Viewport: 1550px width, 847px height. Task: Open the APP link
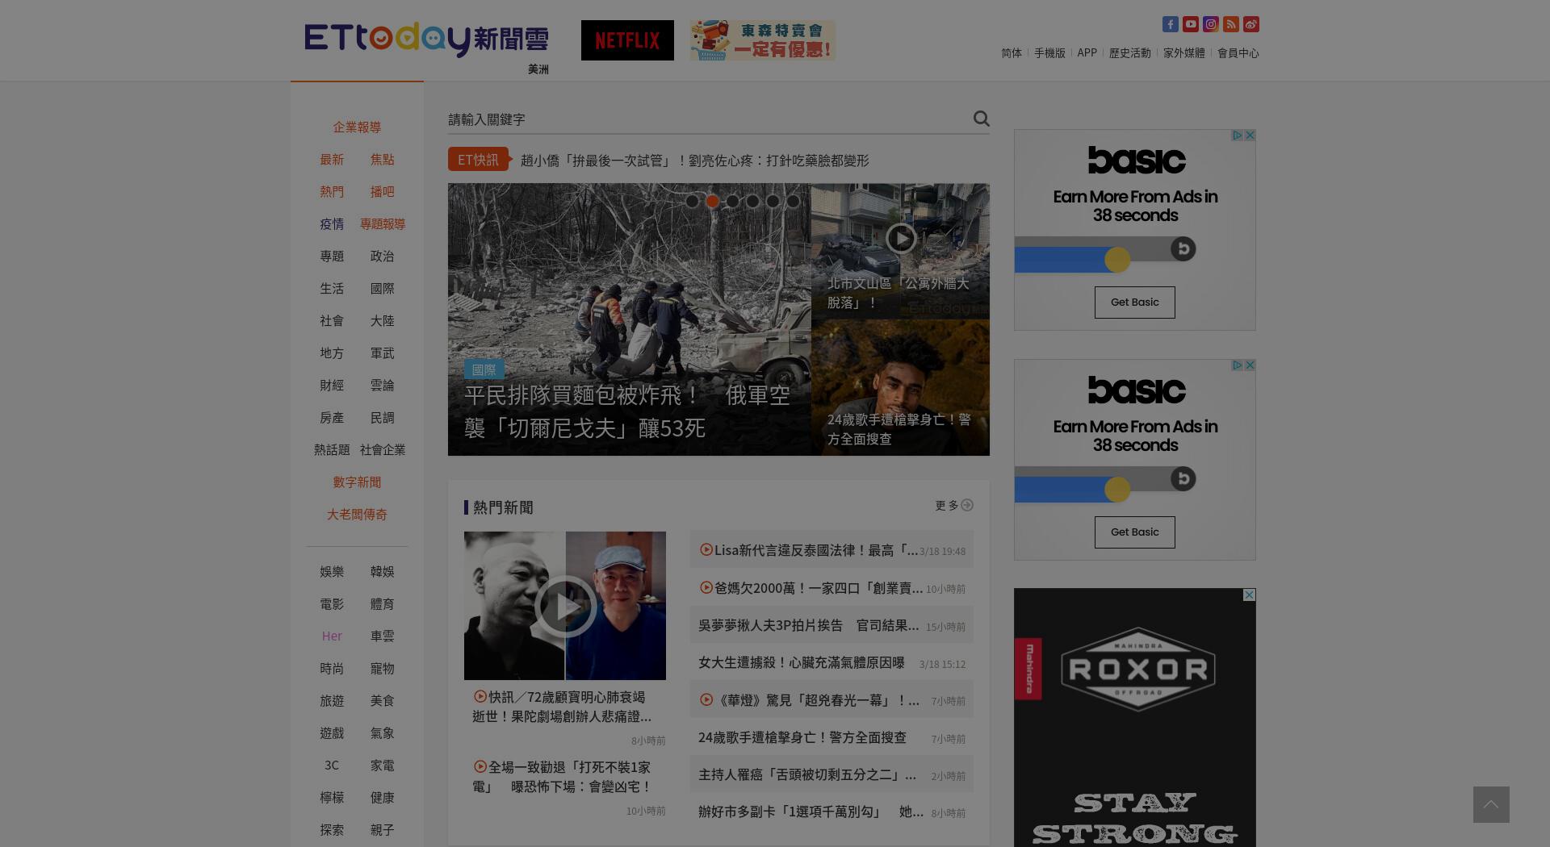pyautogui.click(x=1087, y=53)
